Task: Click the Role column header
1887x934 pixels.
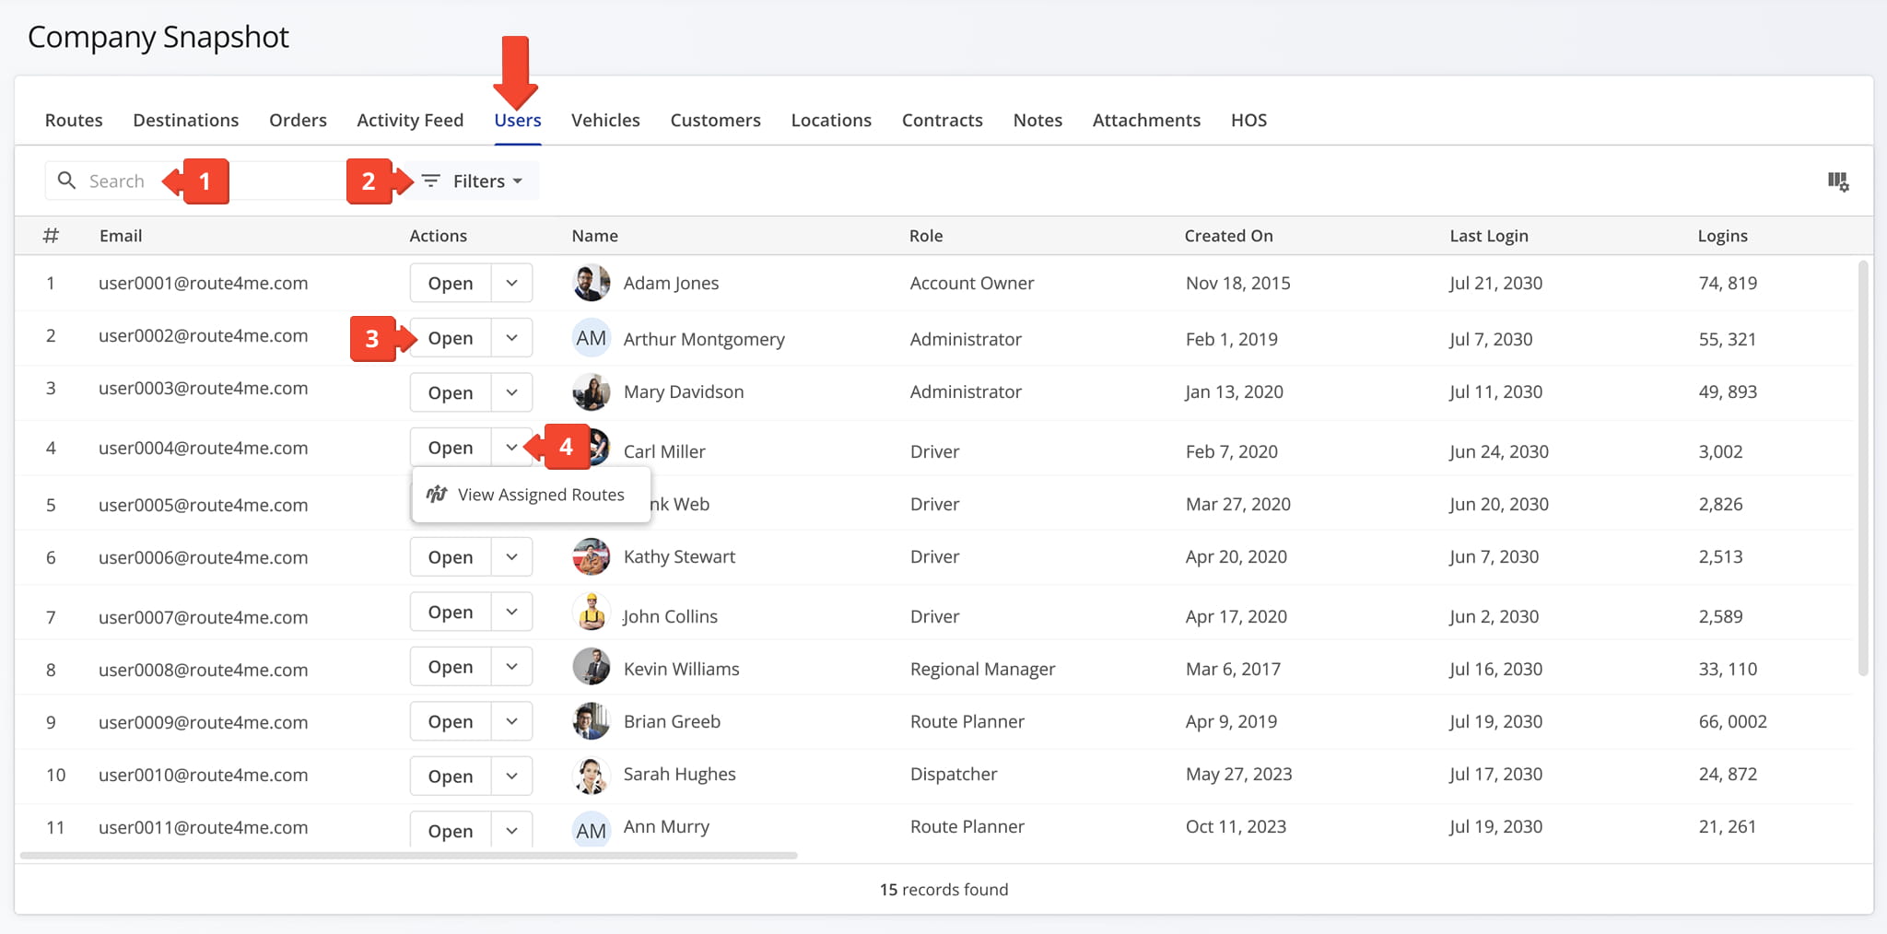Action: [x=926, y=236]
